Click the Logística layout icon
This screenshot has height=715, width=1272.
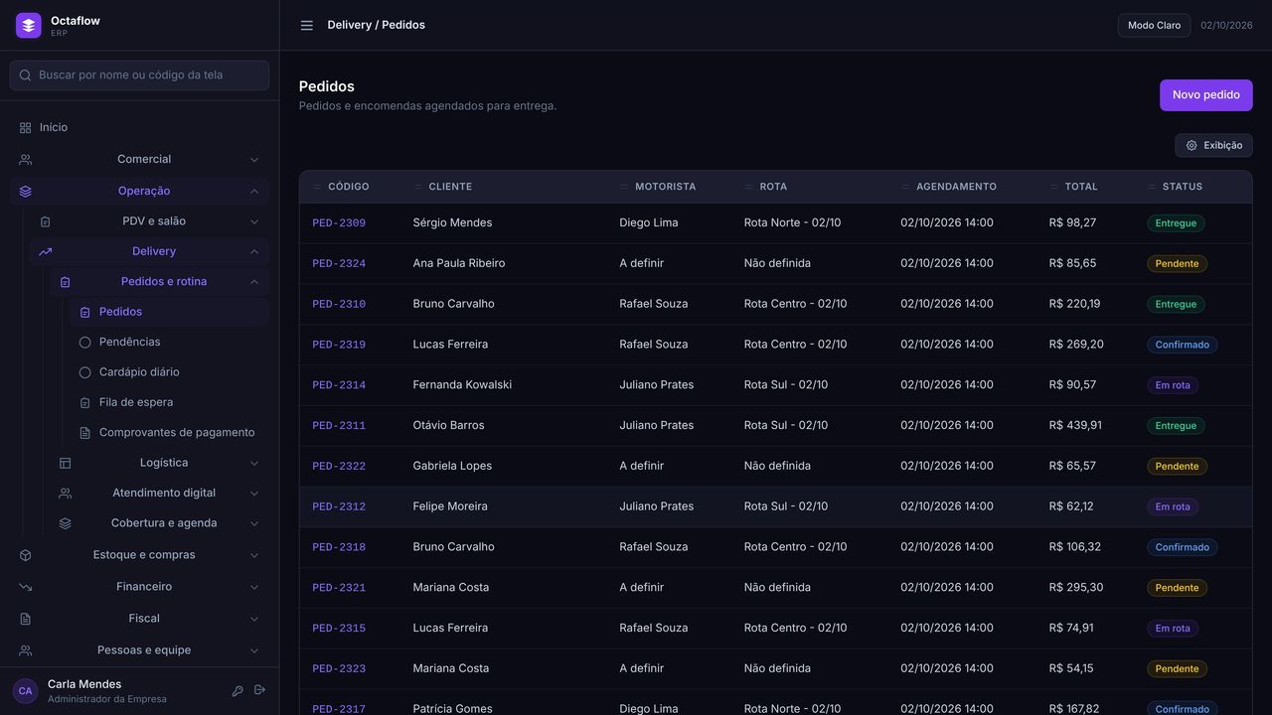pyautogui.click(x=66, y=464)
